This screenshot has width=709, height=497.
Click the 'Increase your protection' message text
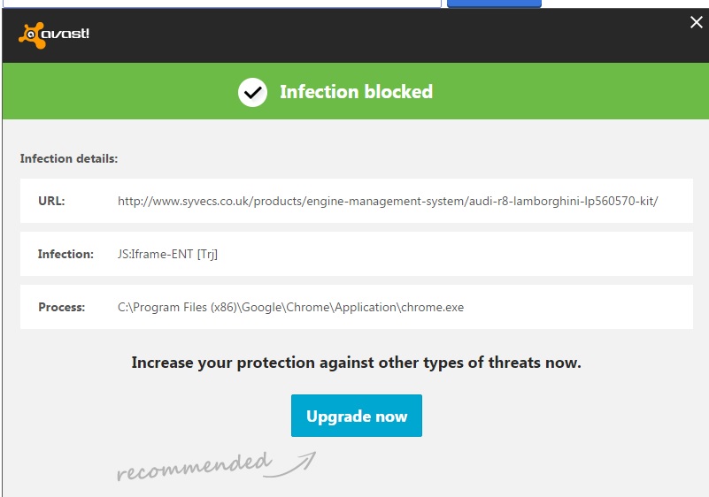click(x=356, y=363)
